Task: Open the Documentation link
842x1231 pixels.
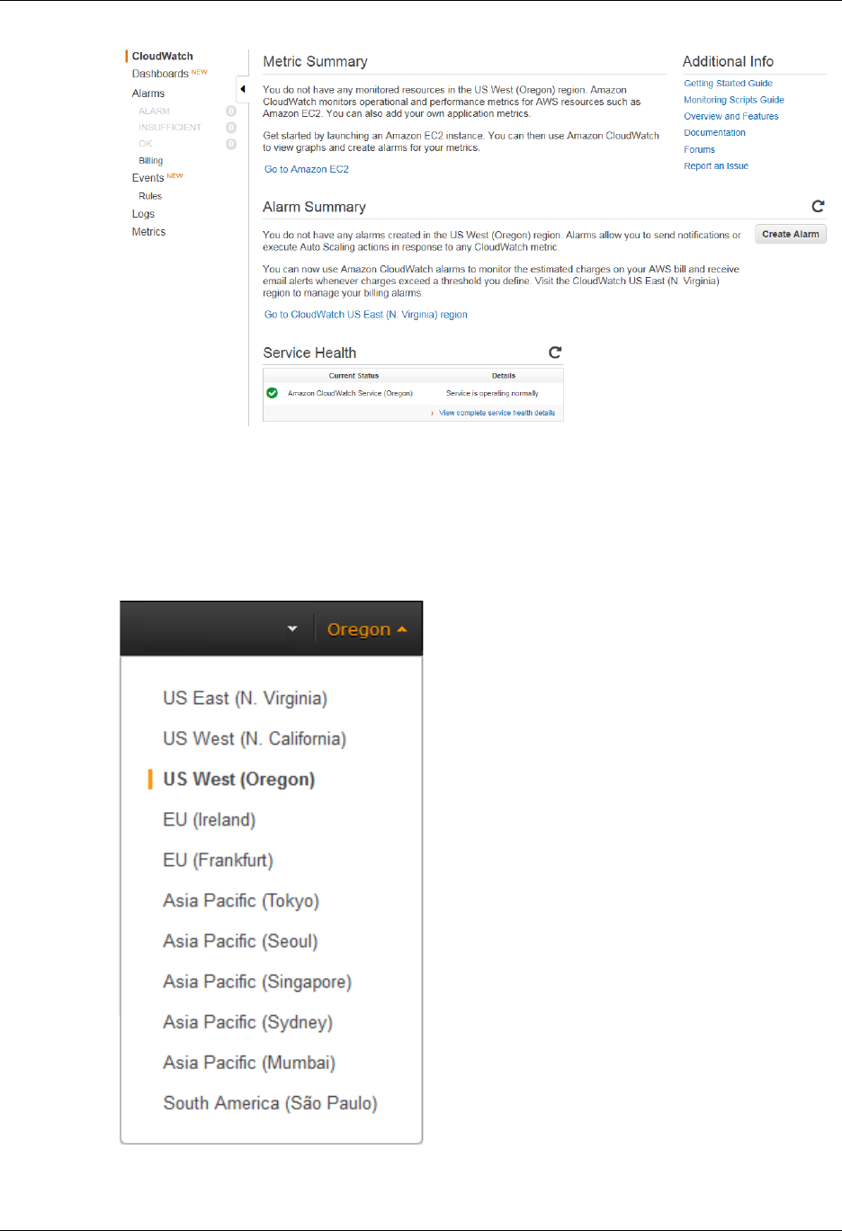Action: [714, 133]
